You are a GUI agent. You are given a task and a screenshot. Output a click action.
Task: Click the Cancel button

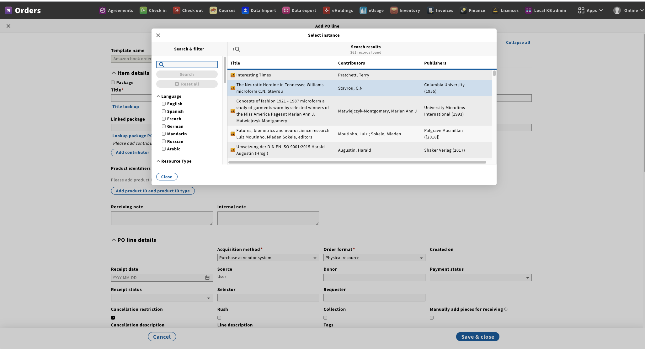[162, 337]
